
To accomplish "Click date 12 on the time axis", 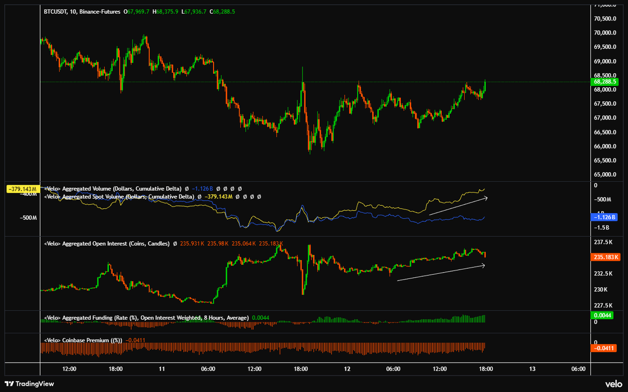I will (x=347, y=369).
